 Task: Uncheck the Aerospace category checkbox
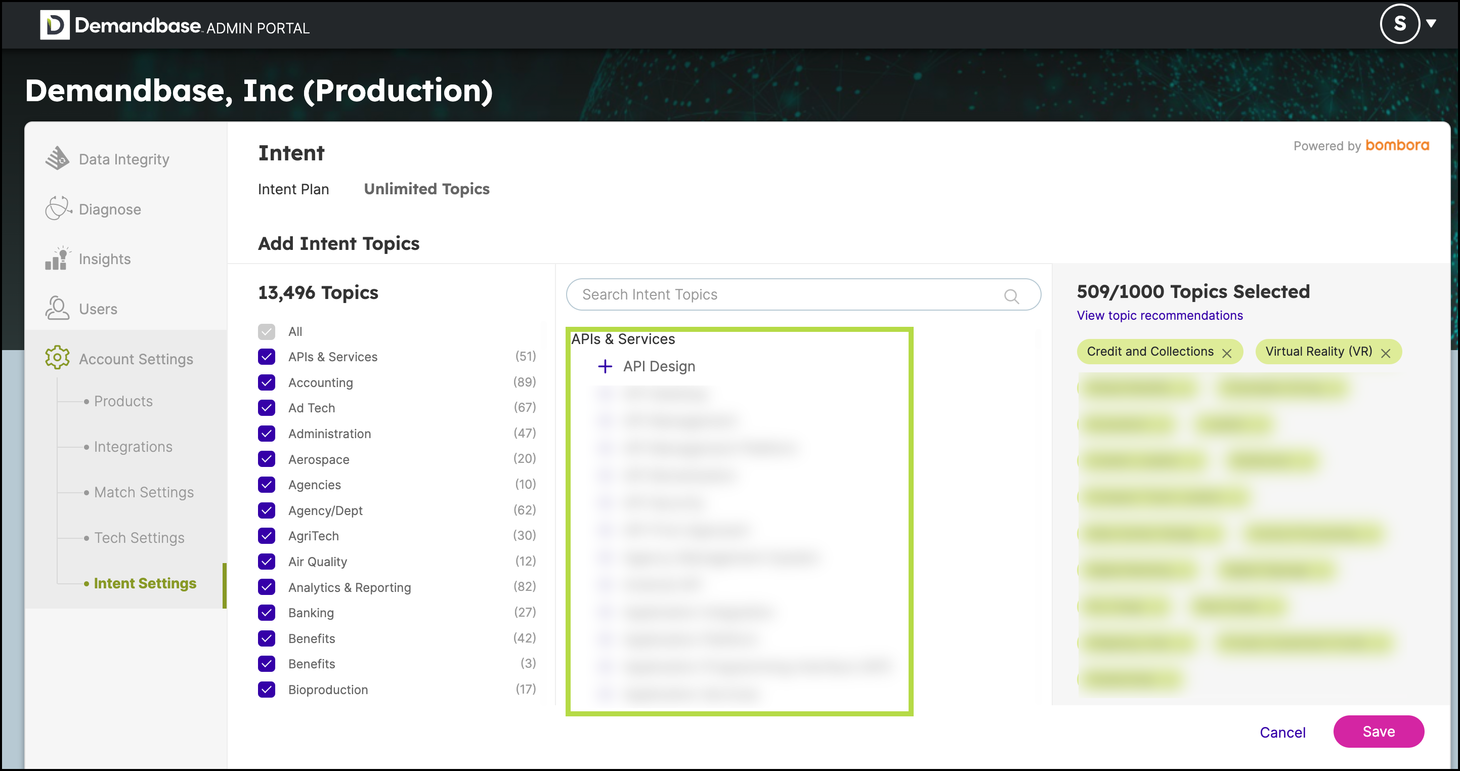click(x=267, y=459)
